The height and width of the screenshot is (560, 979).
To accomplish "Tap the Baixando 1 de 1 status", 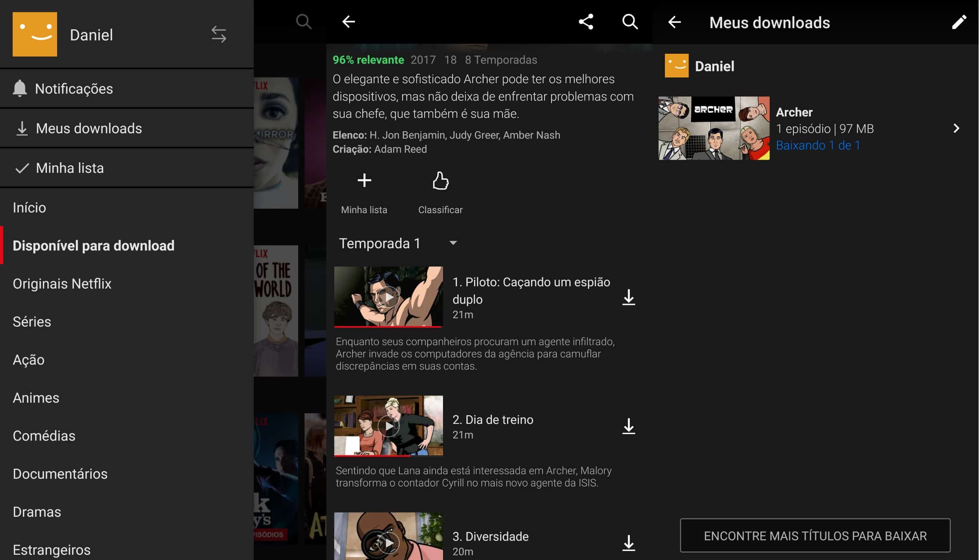I will click(x=818, y=145).
